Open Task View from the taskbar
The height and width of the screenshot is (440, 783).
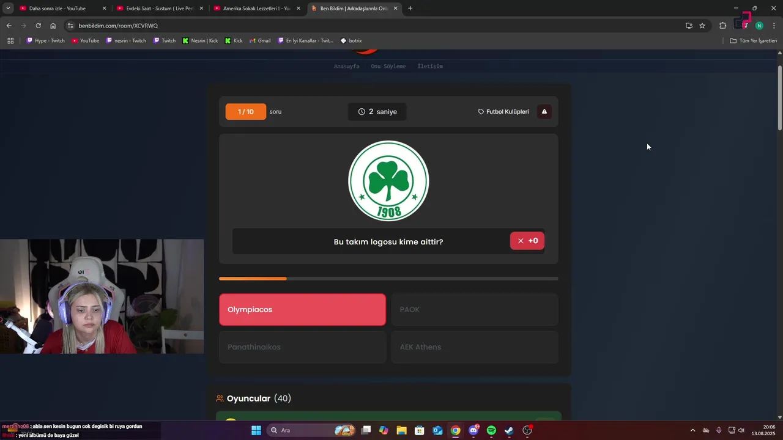(x=366, y=430)
